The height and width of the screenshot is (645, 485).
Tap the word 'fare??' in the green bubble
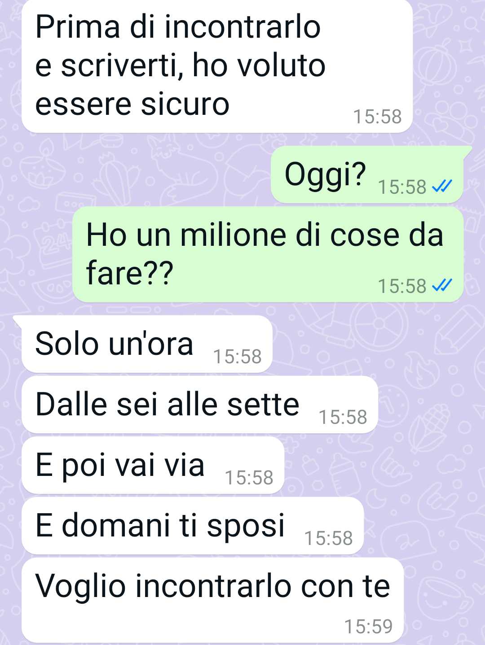(x=129, y=273)
